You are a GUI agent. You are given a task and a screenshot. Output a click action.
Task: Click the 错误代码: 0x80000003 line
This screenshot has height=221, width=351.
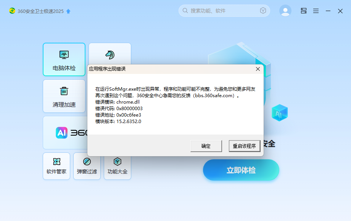tap(119, 109)
